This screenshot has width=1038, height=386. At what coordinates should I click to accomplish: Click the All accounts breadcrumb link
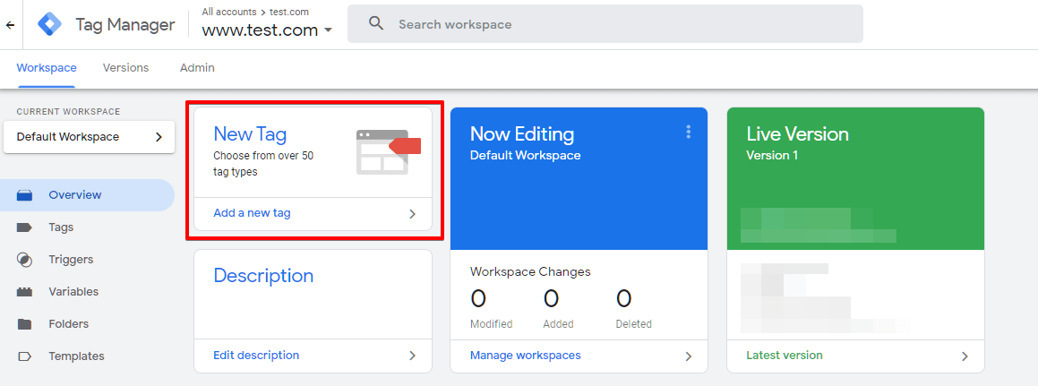pos(229,12)
